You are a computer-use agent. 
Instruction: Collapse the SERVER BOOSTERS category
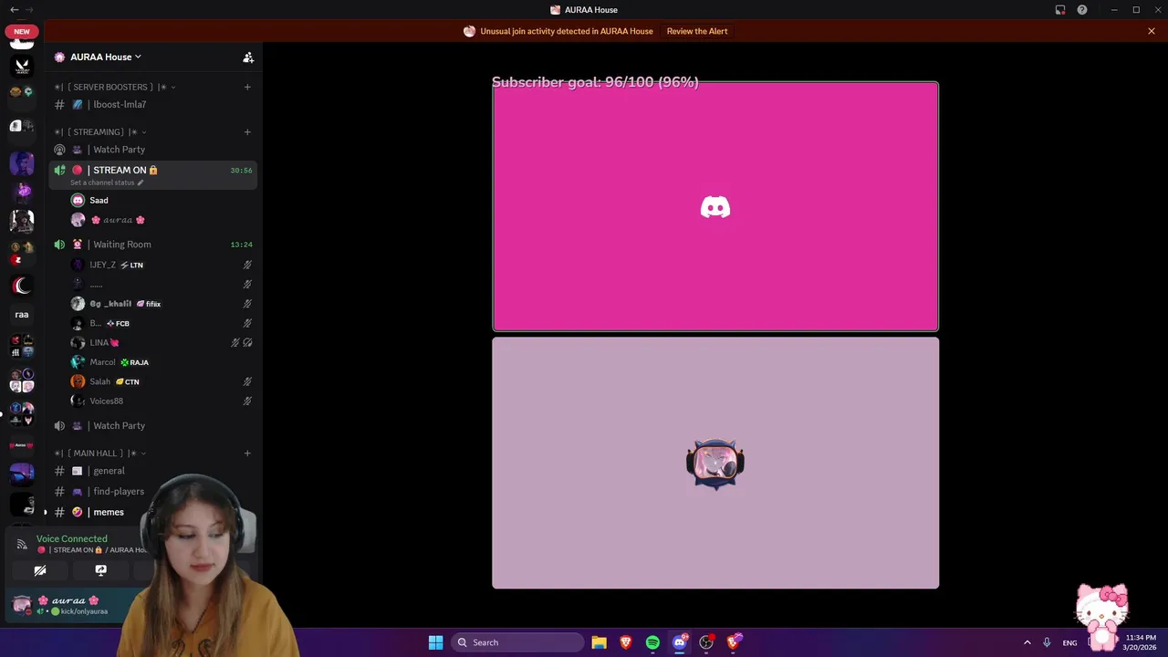click(115, 87)
